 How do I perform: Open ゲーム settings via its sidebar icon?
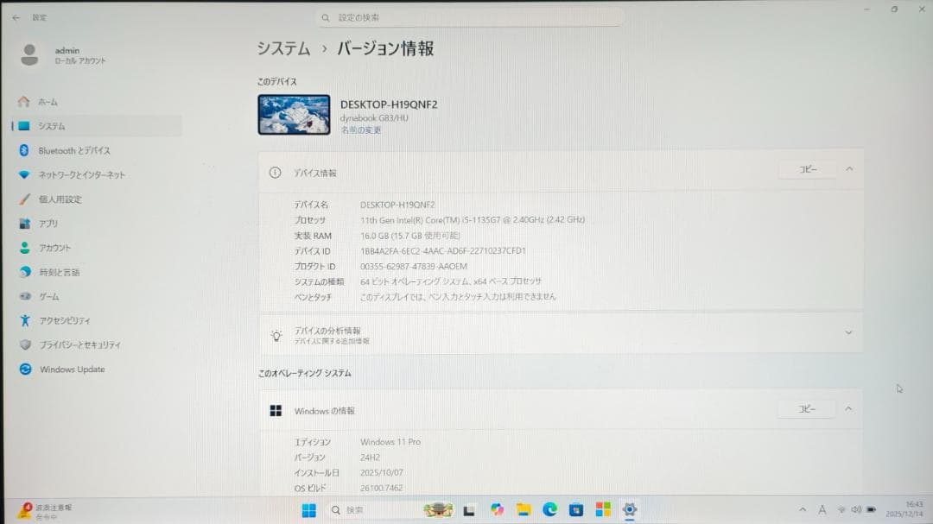point(26,296)
